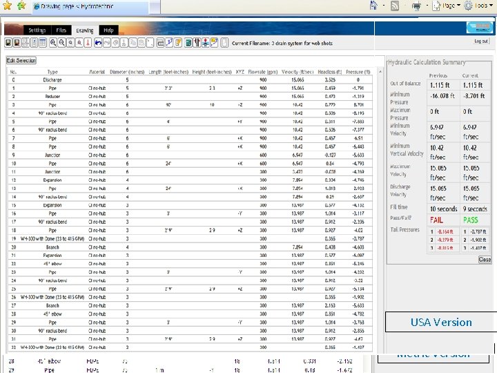This screenshot has width=497, height=373.
Task: Click the brown floppy disk save-as icon
Action: 17,43
